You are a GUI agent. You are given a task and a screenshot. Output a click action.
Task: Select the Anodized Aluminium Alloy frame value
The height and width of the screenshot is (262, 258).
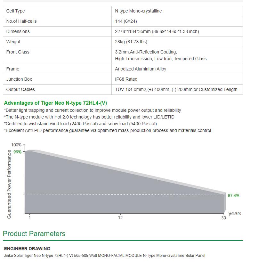pyautogui.click(x=141, y=69)
